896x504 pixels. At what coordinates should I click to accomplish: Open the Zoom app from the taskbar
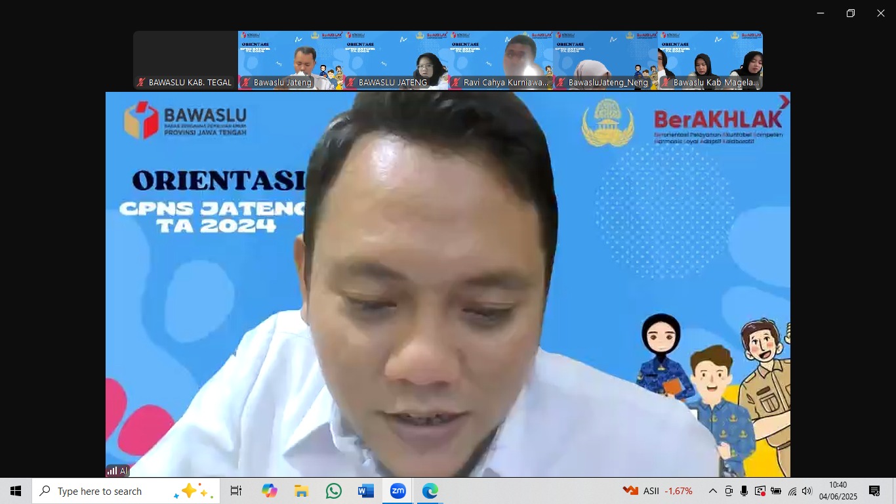[x=399, y=490]
